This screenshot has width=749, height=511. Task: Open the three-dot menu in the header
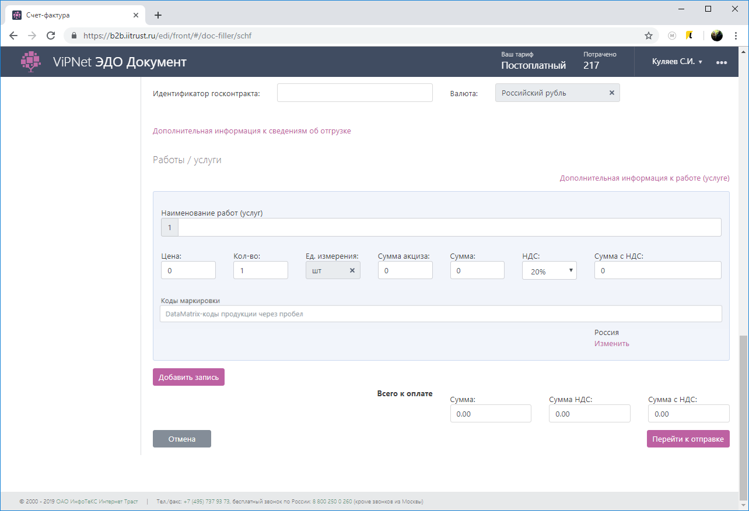(x=722, y=62)
